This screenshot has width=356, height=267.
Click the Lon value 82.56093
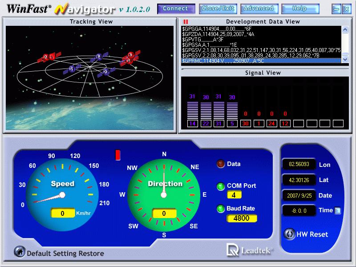coord(299,164)
